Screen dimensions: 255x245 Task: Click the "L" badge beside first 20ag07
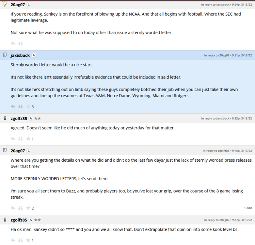point(29,5)
